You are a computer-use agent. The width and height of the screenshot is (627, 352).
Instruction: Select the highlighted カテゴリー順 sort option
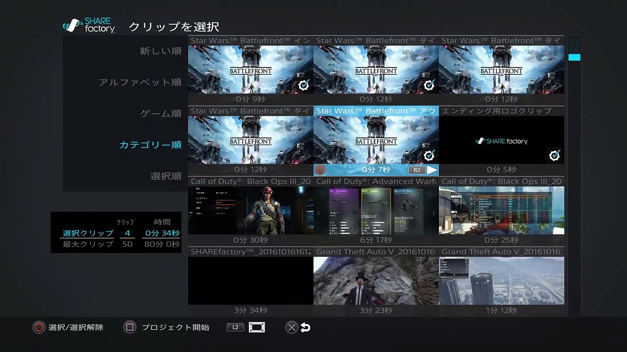point(150,145)
